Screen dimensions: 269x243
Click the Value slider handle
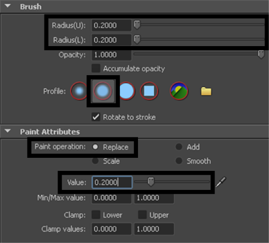[151, 182]
